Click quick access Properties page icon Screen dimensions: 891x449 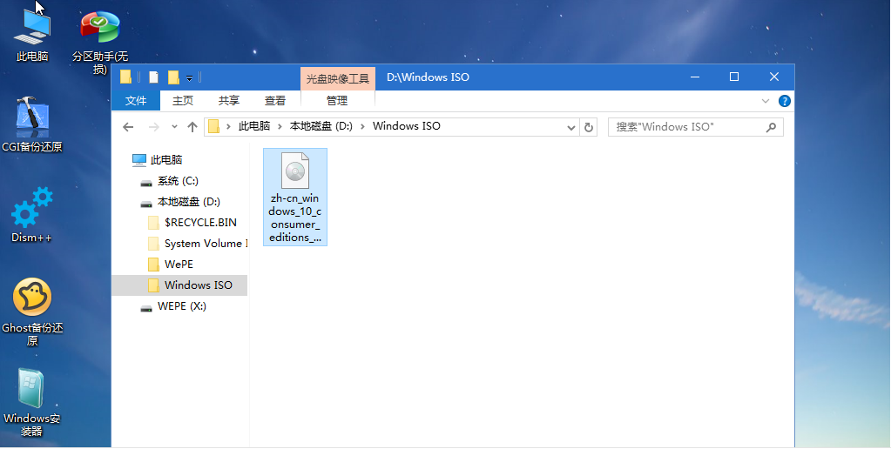[x=153, y=77]
